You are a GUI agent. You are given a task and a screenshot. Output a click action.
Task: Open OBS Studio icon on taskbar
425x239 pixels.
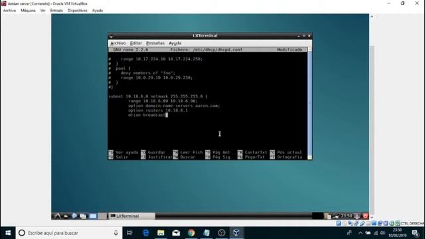[221, 233]
